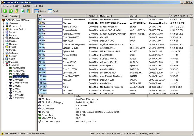Image resolution: width=194 pixels, height=136 pixels.
Task: Expand the Software tree node
Action: tap(3, 53)
